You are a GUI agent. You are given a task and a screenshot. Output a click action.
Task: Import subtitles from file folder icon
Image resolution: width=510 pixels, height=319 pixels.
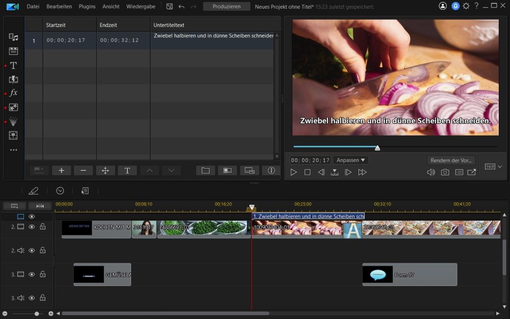pyautogui.click(x=206, y=171)
